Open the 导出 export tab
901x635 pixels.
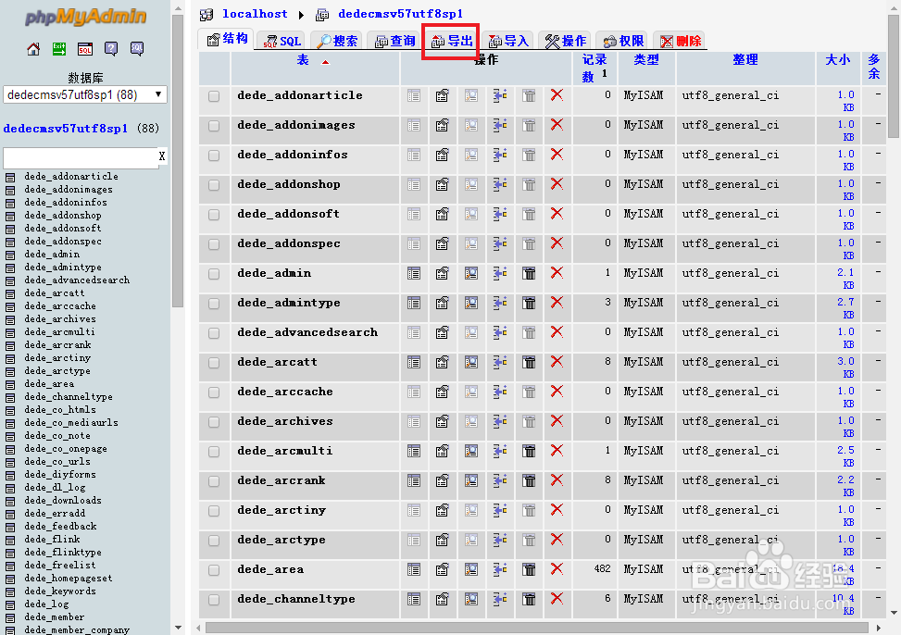pos(451,41)
